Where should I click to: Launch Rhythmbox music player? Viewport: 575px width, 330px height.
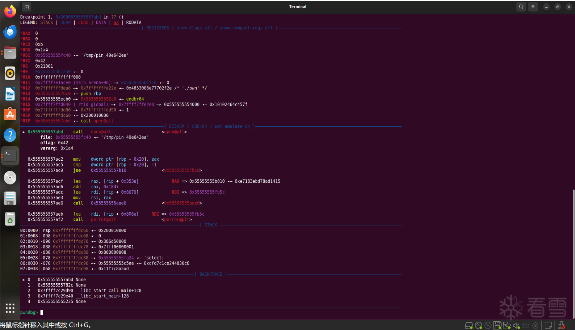pos(10,73)
